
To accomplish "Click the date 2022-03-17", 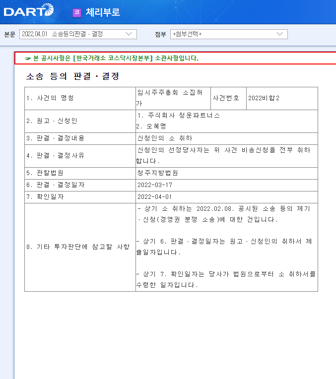I will [x=155, y=185].
